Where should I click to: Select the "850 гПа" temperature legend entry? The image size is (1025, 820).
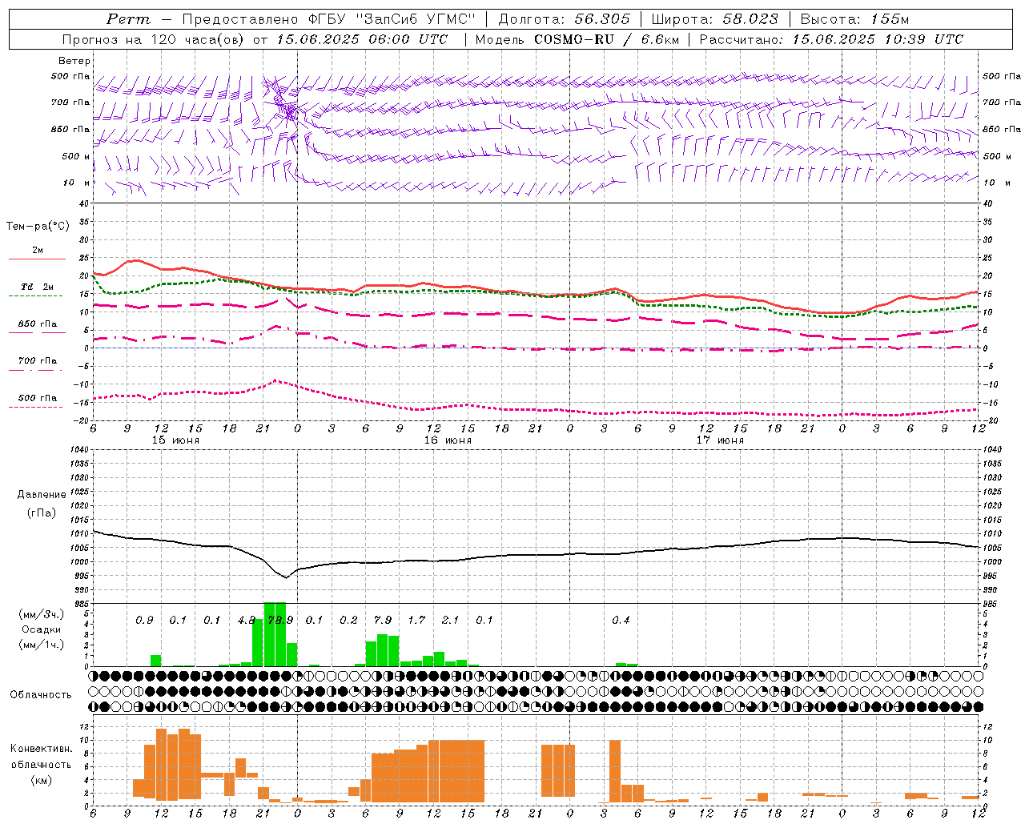[x=38, y=324]
